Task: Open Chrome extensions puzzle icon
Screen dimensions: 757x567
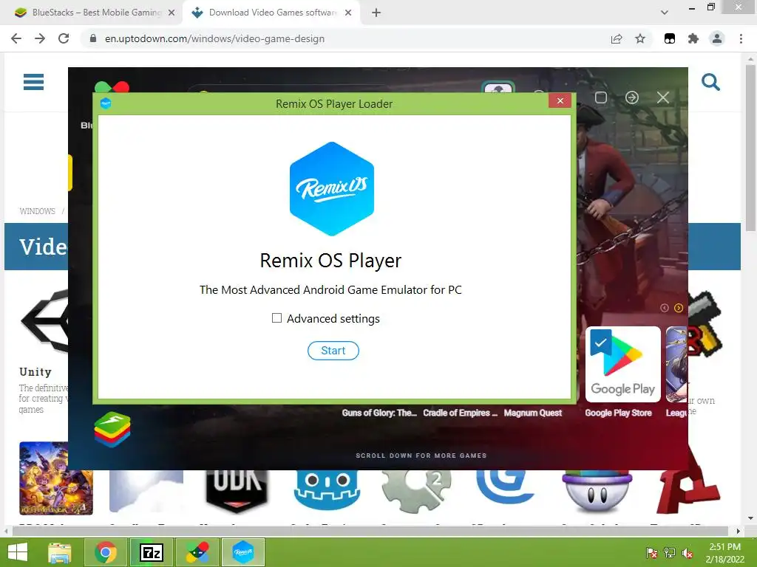Action: point(693,38)
